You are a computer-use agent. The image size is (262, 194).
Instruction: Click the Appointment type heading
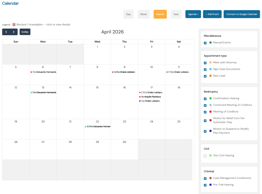(x=215, y=56)
